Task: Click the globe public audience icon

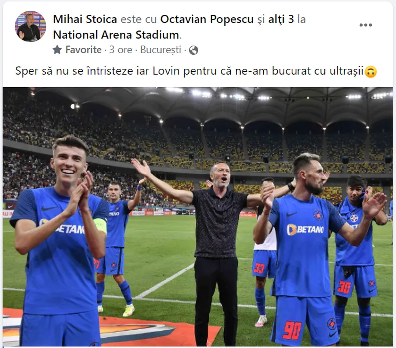Action: 193,50
